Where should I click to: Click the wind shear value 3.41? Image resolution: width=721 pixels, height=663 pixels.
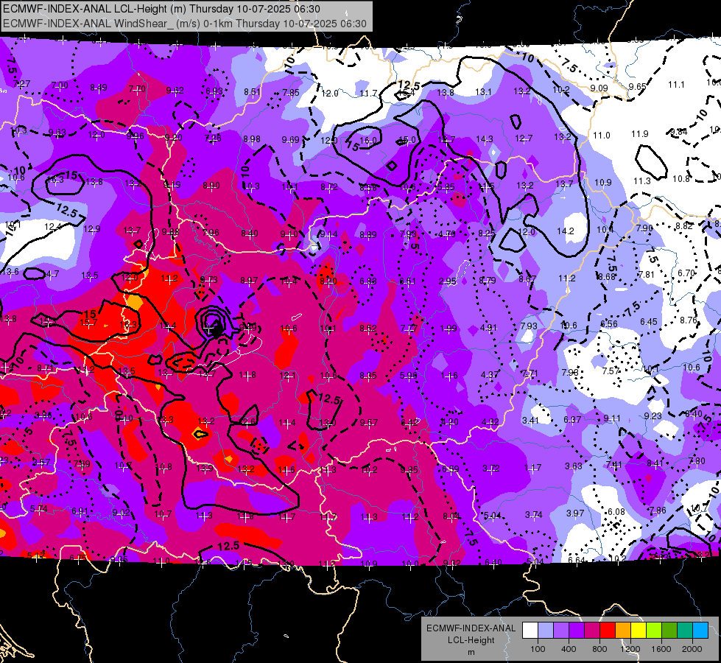(530, 420)
